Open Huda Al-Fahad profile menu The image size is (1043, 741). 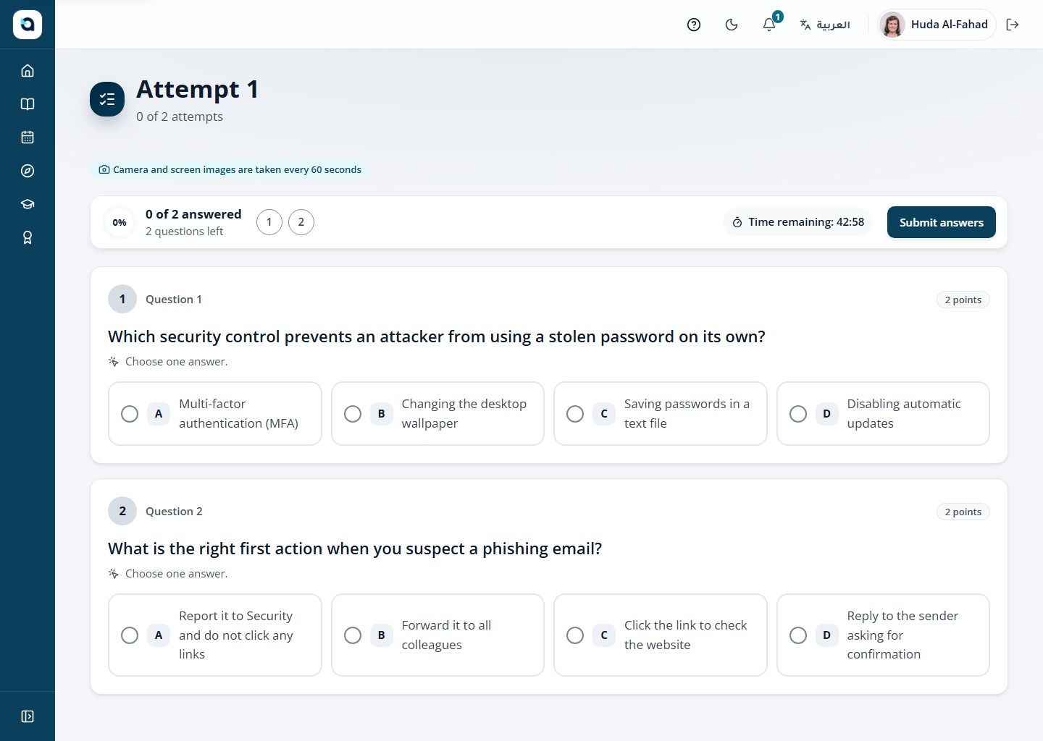coord(936,25)
